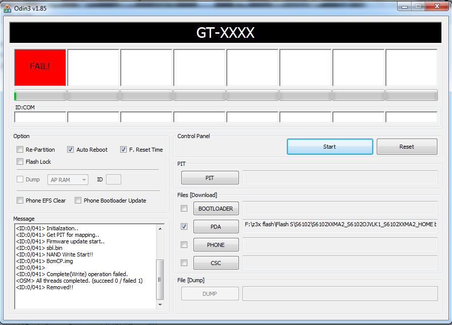Tick the checkbox beside the BOOTLOADER button
The width and height of the screenshot is (452, 325).
tap(184, 208)
